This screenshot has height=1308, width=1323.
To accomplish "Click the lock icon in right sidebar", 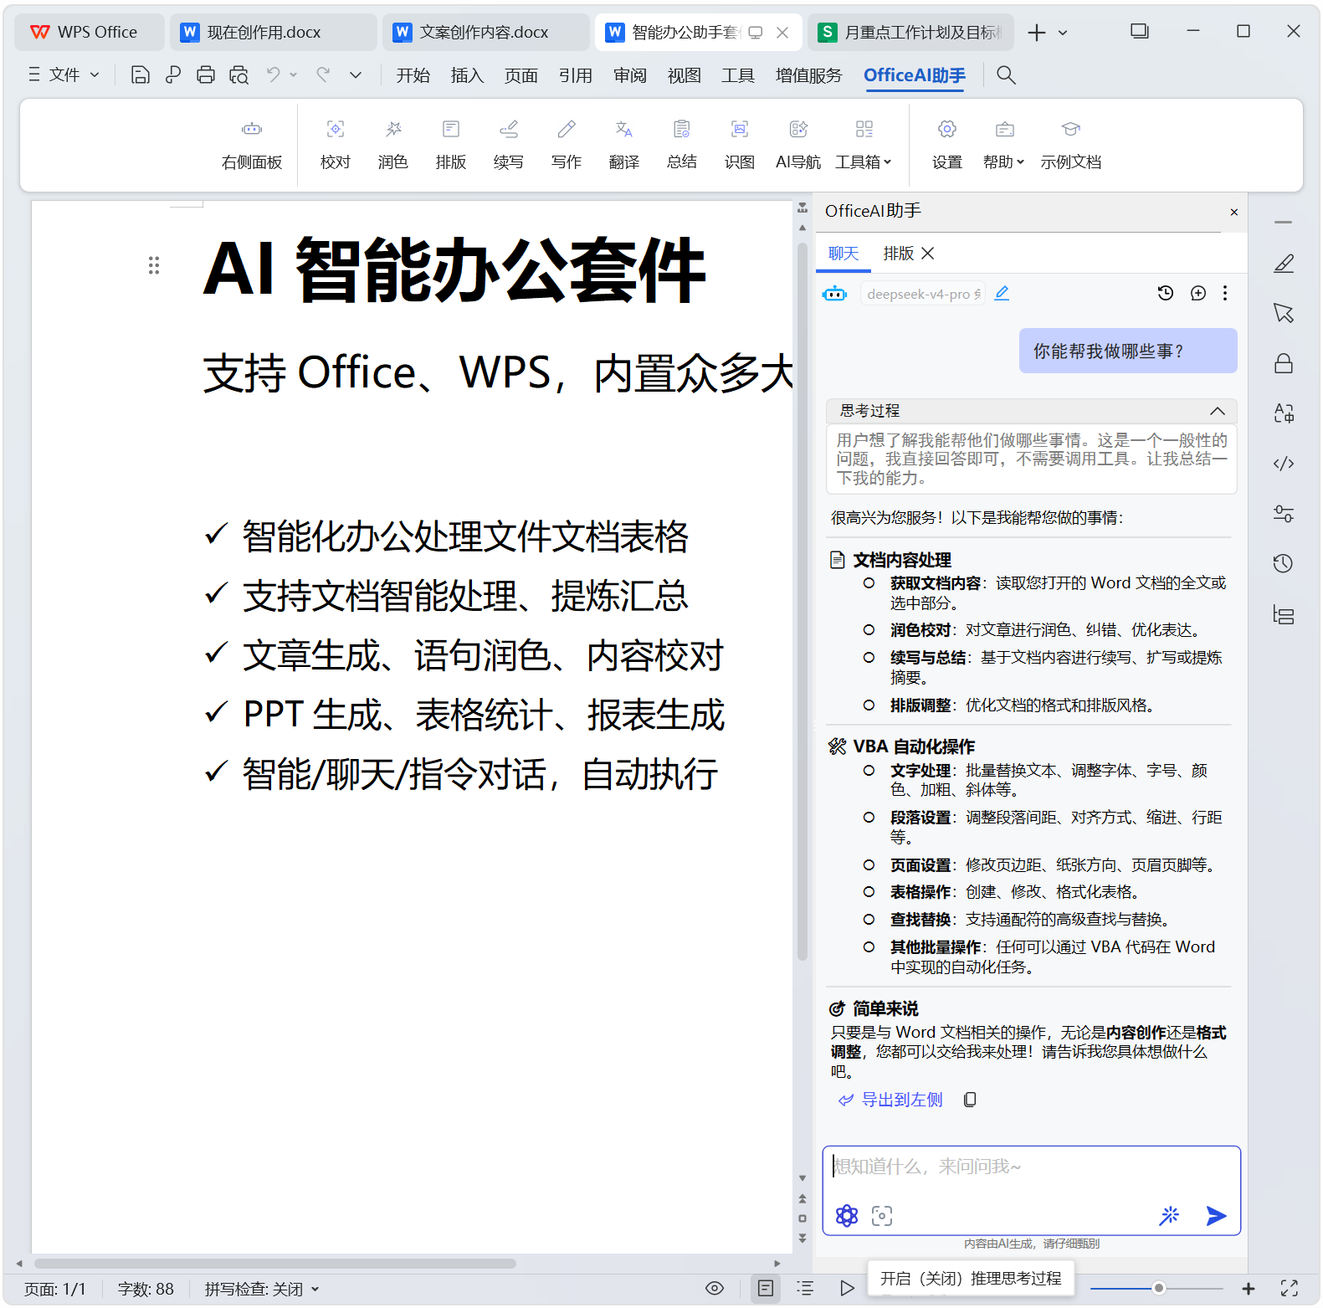I will pyautogui.click(x=1284, y=363).
